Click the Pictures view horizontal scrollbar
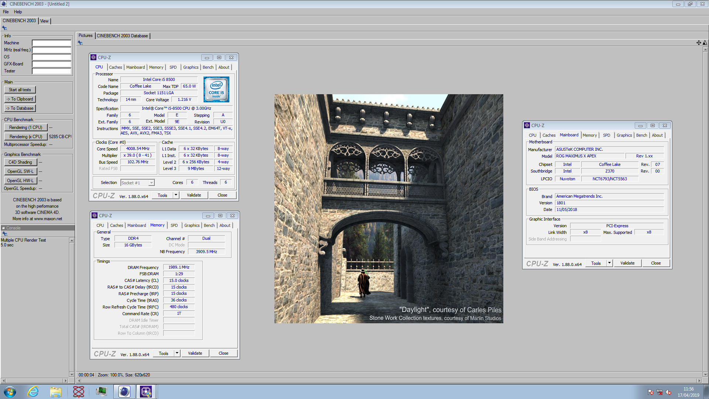This screenshot has height=399, width=709. pyautogui.click(x=389, y=381)
